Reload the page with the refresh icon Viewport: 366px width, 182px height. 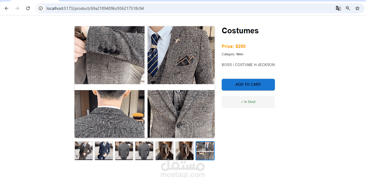click(x=28, y=8)
